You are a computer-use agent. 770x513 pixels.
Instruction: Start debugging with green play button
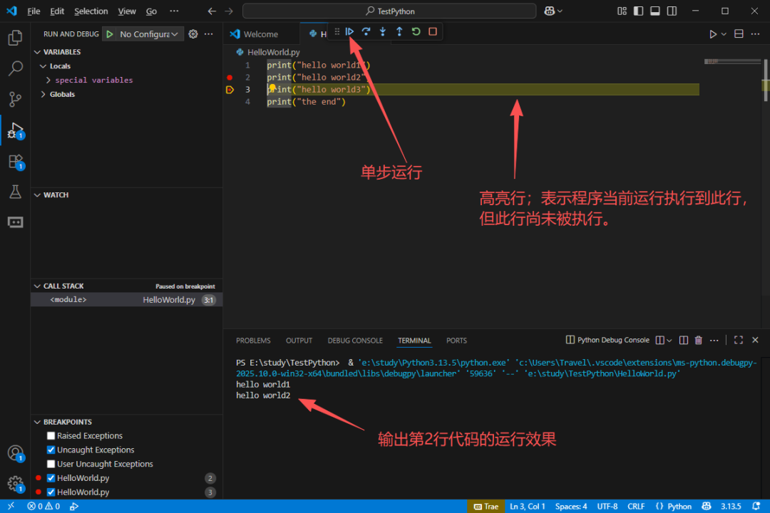tap(110, 34)
